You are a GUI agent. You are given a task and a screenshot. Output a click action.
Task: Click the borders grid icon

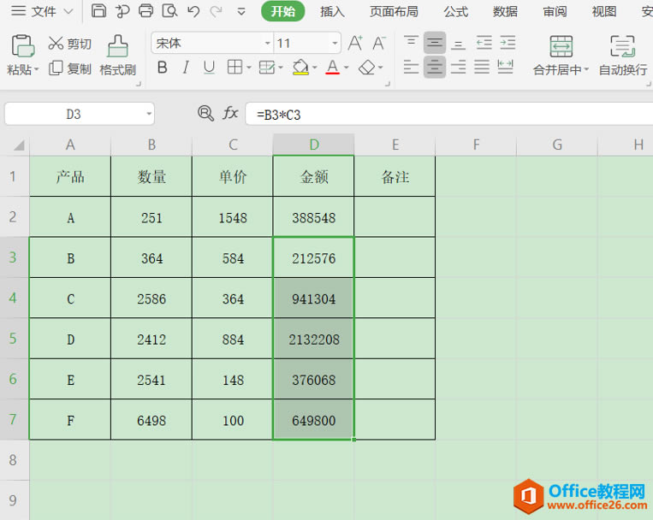[234, 67]
